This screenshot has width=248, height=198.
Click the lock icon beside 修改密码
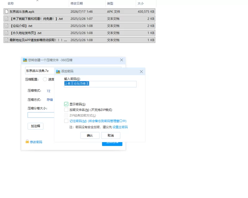27,141
